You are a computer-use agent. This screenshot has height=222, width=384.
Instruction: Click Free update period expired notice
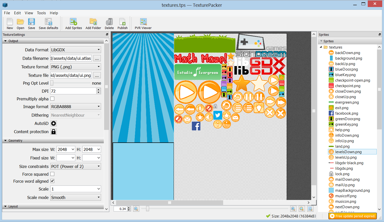coord(353,216)
